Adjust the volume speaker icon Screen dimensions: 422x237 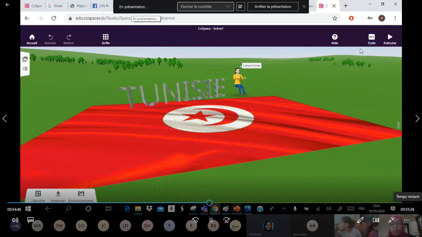point(15,220)
